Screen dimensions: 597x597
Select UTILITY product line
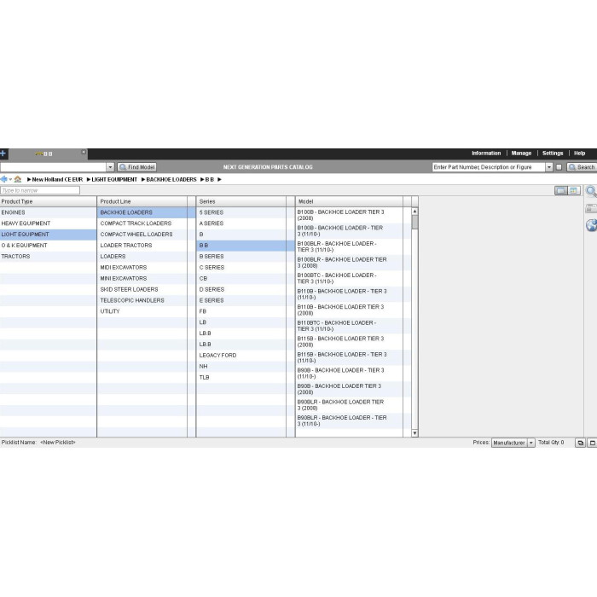click(142, 311)
